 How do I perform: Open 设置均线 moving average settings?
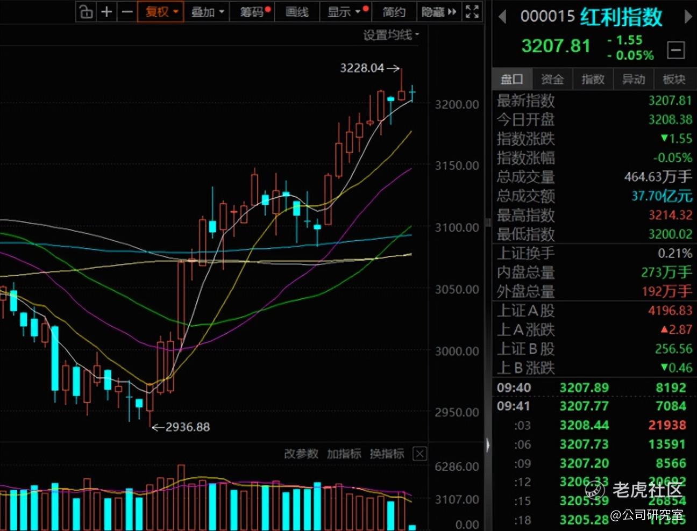click(x=391, y=35)
